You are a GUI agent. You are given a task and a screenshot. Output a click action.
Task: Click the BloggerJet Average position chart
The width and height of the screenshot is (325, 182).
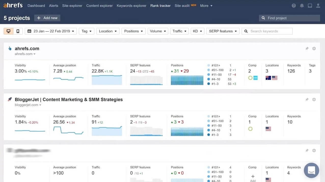pos(69,130)
